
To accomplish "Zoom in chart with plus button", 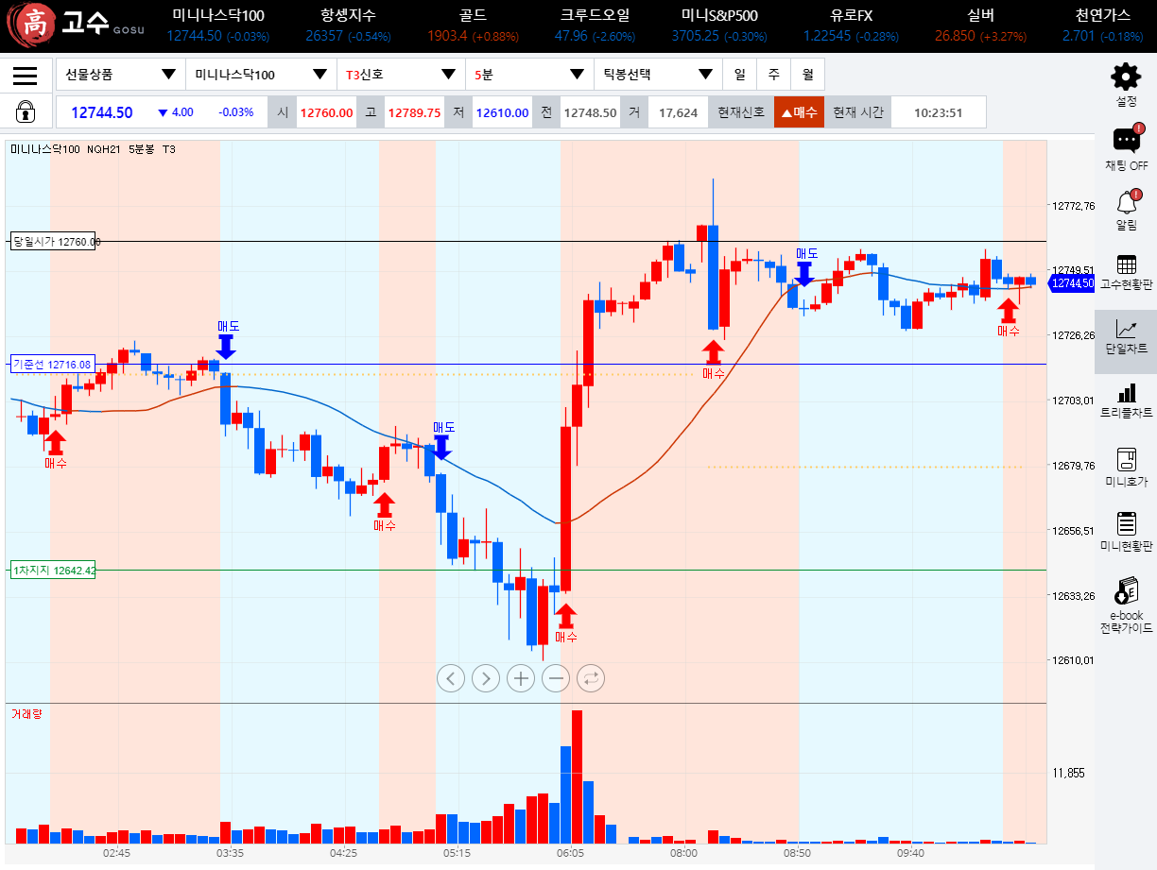I will 521,677.
